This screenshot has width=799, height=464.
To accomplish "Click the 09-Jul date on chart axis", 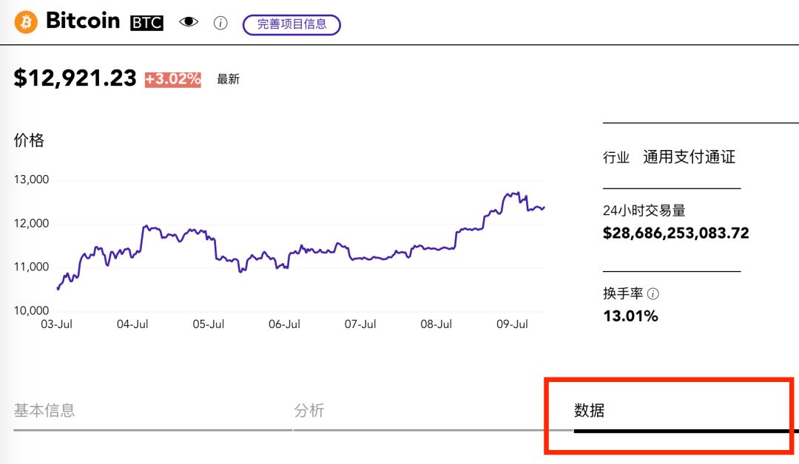I will coord(512,324).
